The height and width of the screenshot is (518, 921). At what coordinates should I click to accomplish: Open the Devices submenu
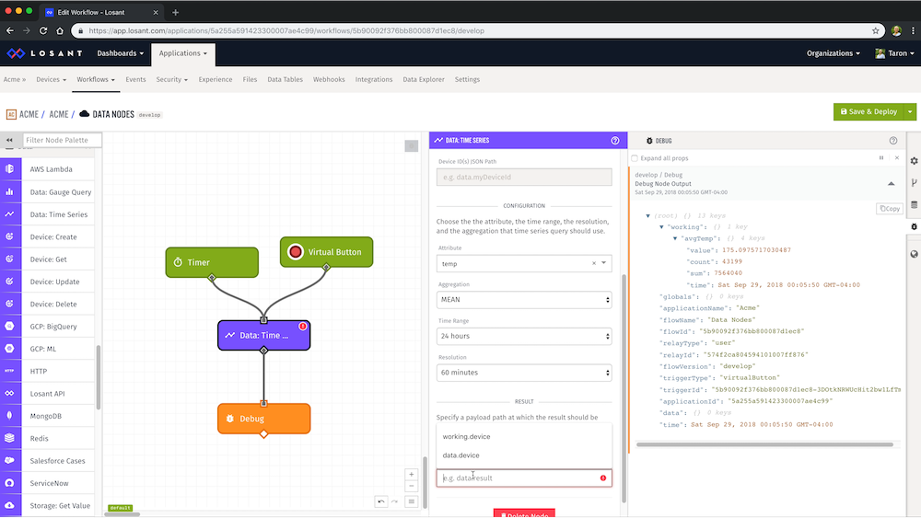[51, 79]
